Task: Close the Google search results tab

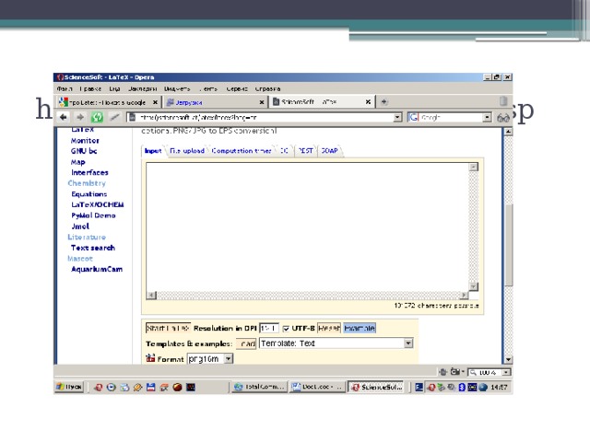Action: (x=155, y=102)
